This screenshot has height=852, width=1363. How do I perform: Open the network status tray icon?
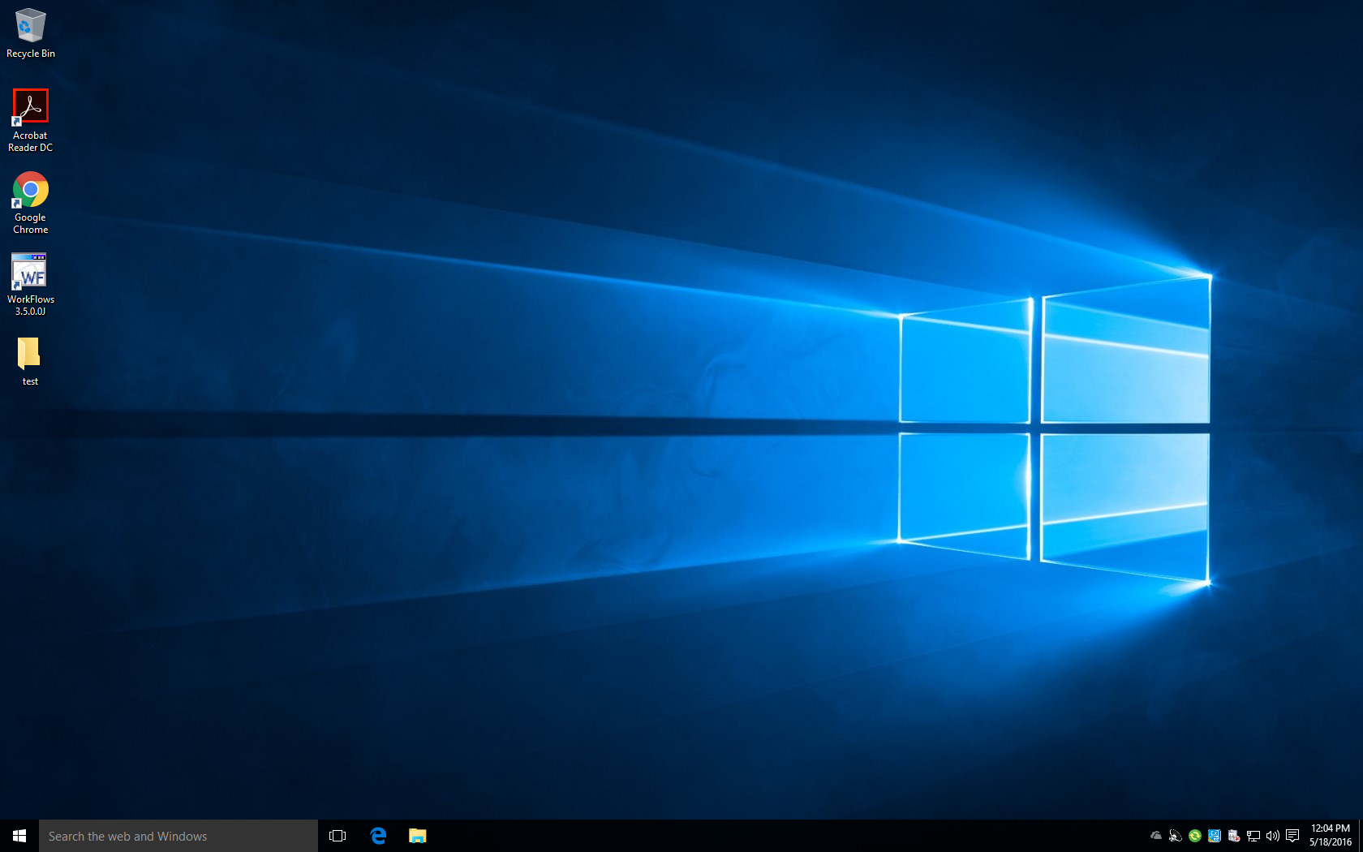(1253, 836)
